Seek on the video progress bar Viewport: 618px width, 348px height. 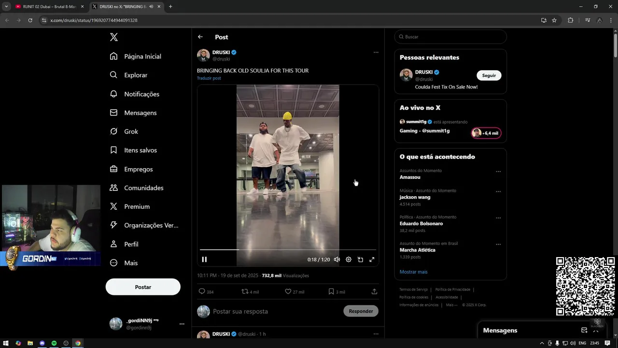click(288, 249)
